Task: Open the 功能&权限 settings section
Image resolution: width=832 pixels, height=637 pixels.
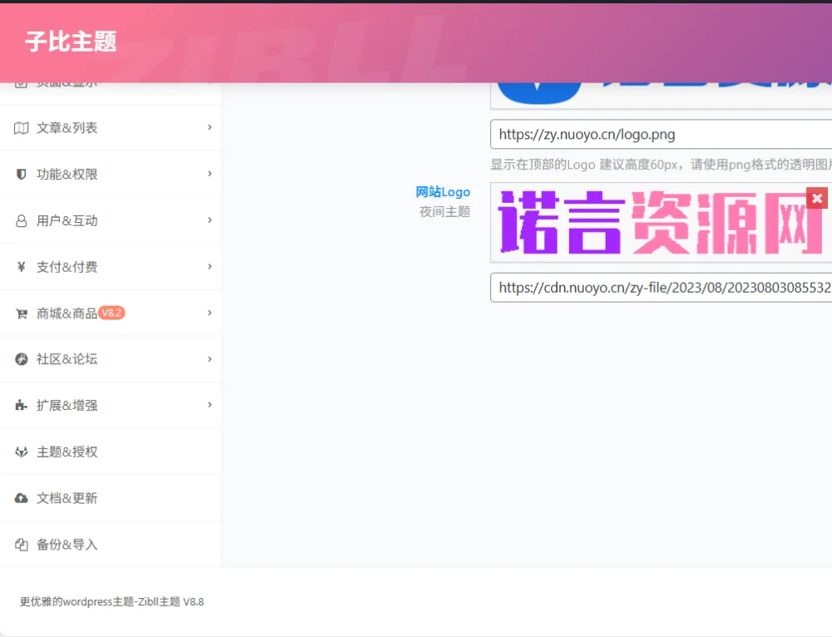Action: pyautogui.click(x=111, y=174)
